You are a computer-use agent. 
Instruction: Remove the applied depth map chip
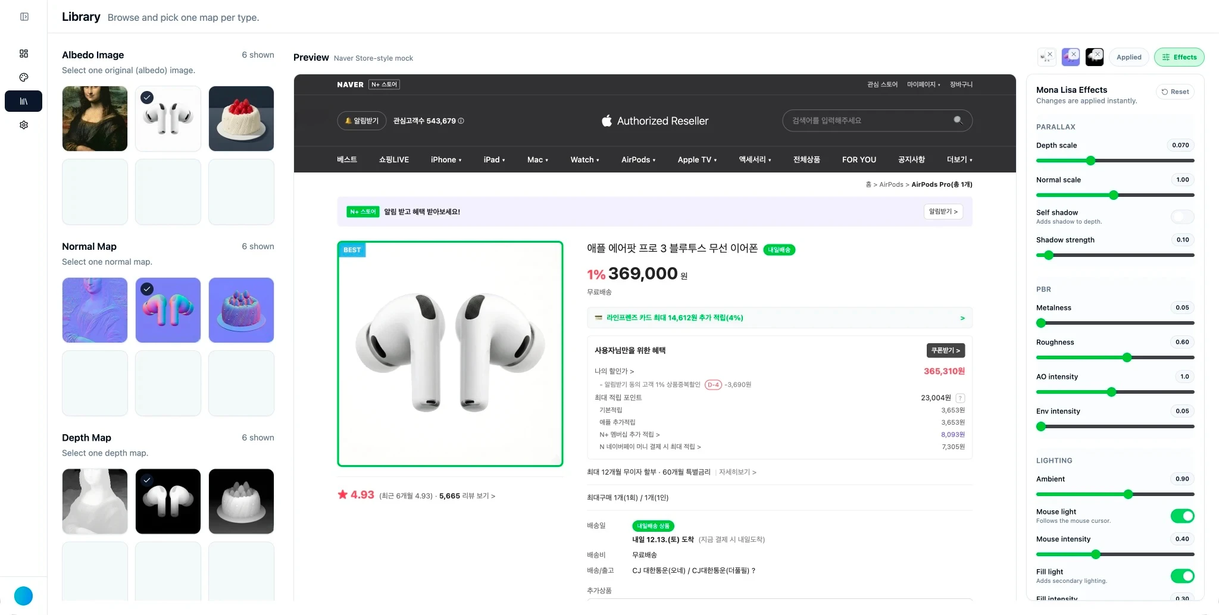(x=1098, y=54)
